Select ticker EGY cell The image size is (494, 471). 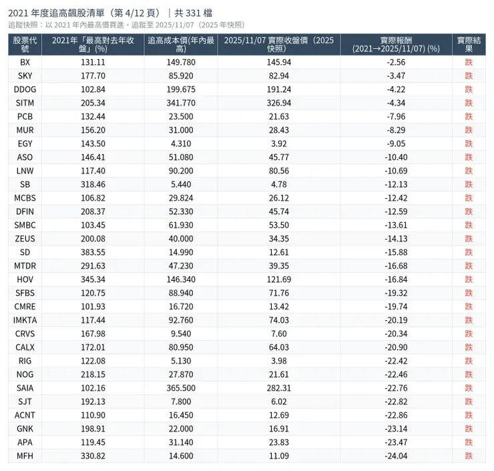coord(25,143)
